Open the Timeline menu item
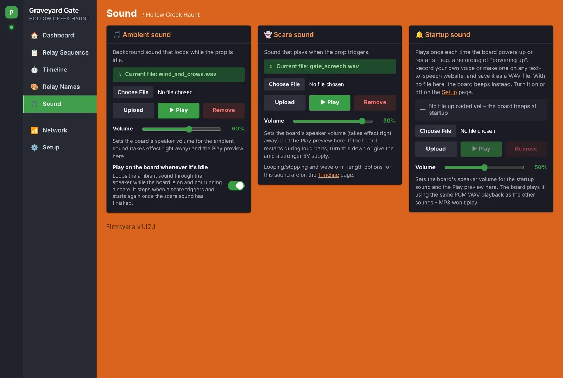Viewport: 563px width, 378px height. click(x=60, y=70)
